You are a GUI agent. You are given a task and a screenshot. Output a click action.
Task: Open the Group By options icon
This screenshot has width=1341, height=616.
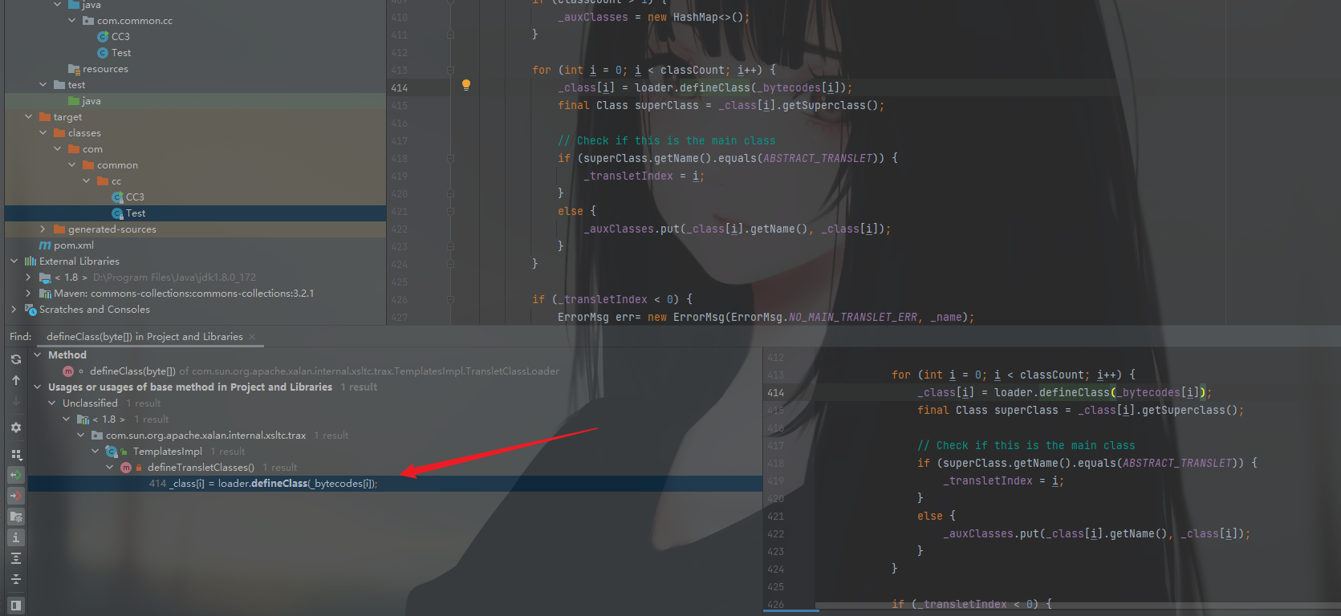(15, 454)
